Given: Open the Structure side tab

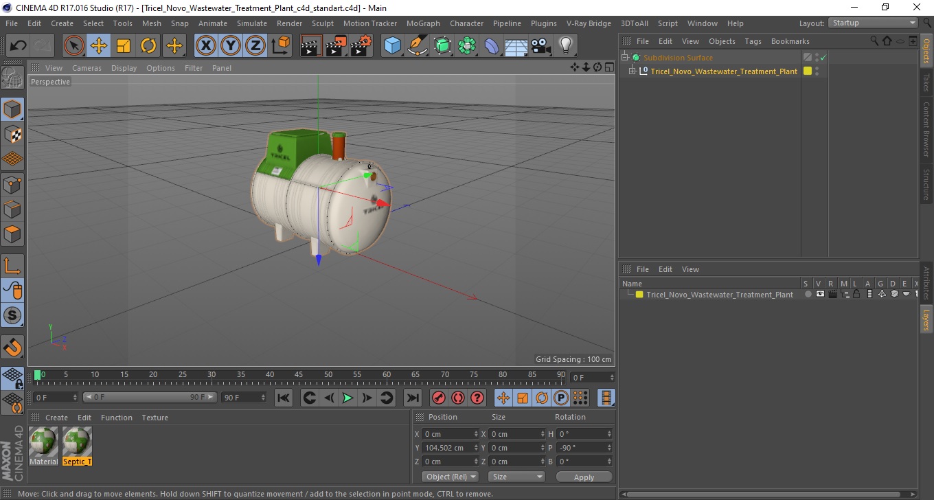Looking at the screenshot, I should (x=926, y=184).
